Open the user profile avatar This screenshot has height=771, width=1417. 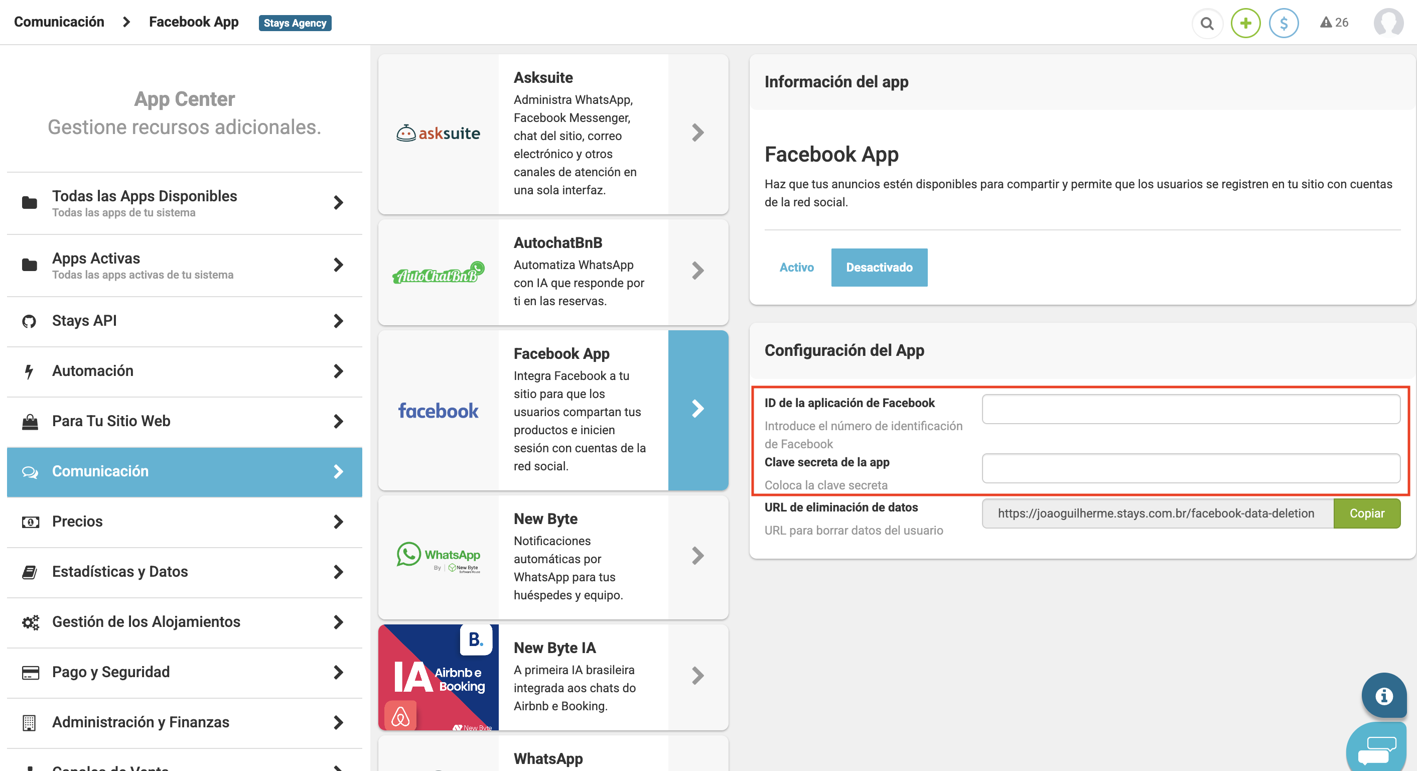point(1388,23)
